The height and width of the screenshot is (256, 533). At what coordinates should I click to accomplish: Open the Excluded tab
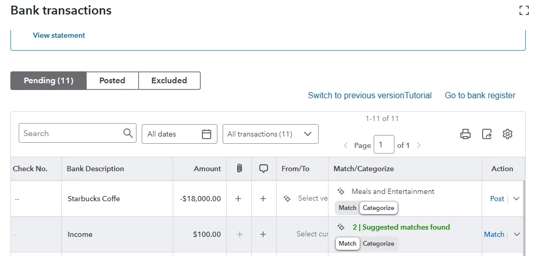[169, 81]
